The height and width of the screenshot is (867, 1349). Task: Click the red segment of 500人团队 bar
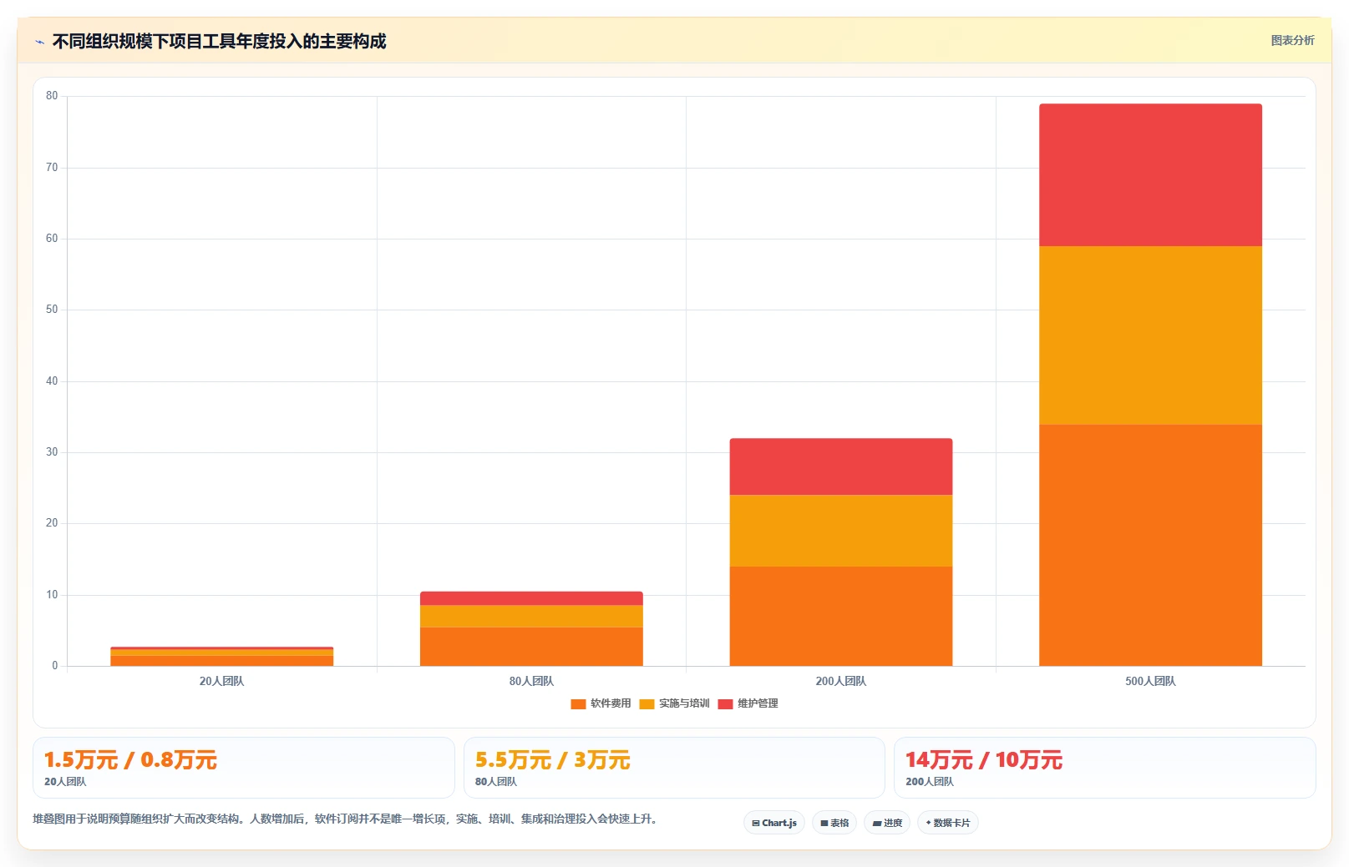(x=1150, y=175)
